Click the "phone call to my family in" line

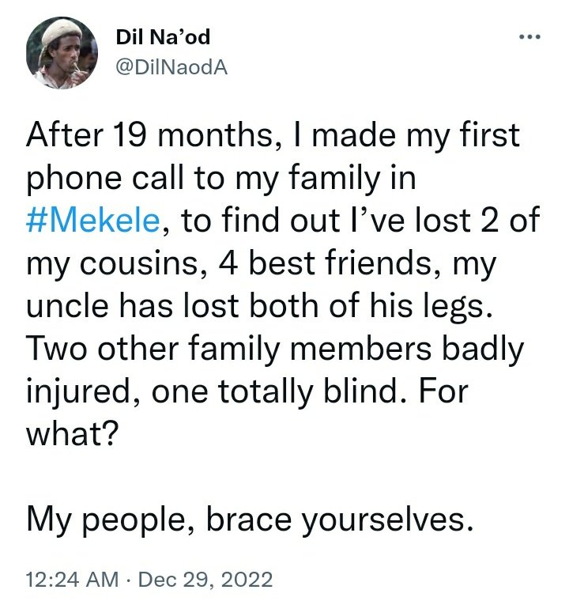tap(221, 179)
